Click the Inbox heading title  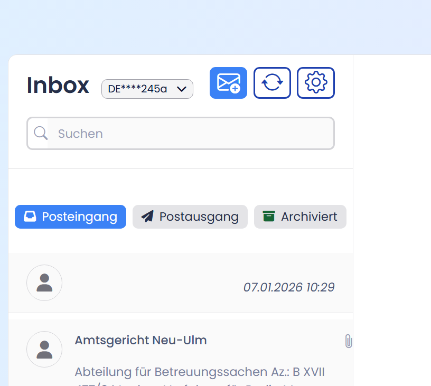(x=58, y=85)
